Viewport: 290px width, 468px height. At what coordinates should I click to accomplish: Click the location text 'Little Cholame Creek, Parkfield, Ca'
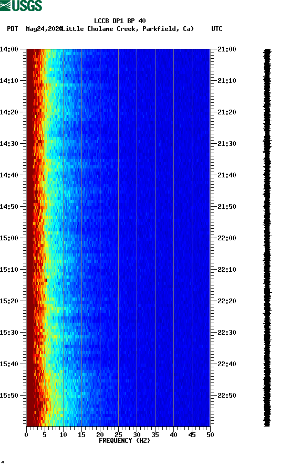click(127, 29)
